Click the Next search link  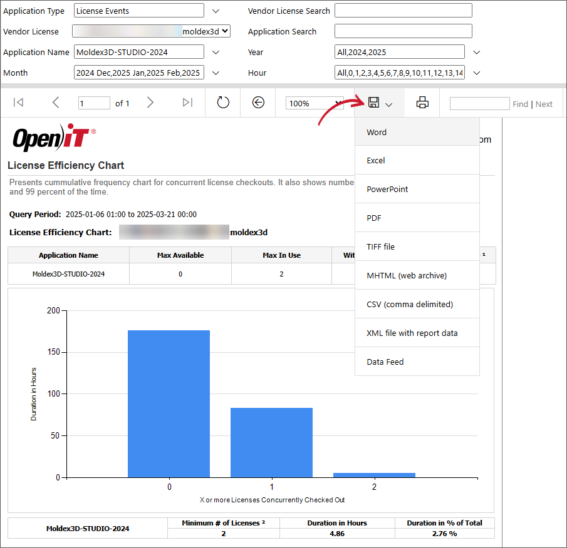pyautogui.click(x=544, y=104)
